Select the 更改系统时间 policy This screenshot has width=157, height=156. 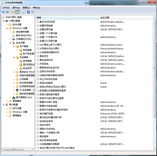46,60
